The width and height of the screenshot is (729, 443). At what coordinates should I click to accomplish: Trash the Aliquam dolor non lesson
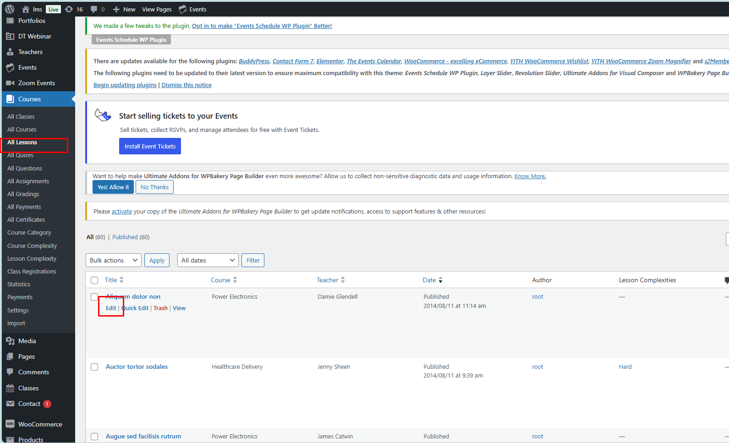(x=160, y=308)
